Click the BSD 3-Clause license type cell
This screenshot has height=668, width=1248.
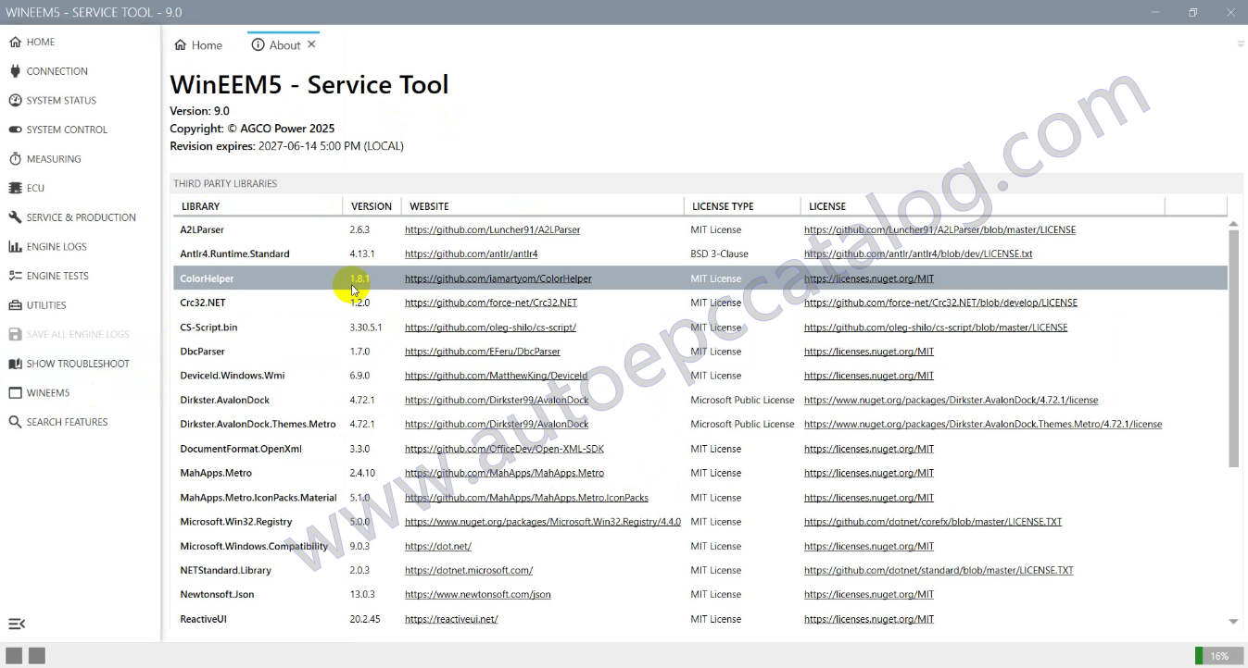click(719, 254)
